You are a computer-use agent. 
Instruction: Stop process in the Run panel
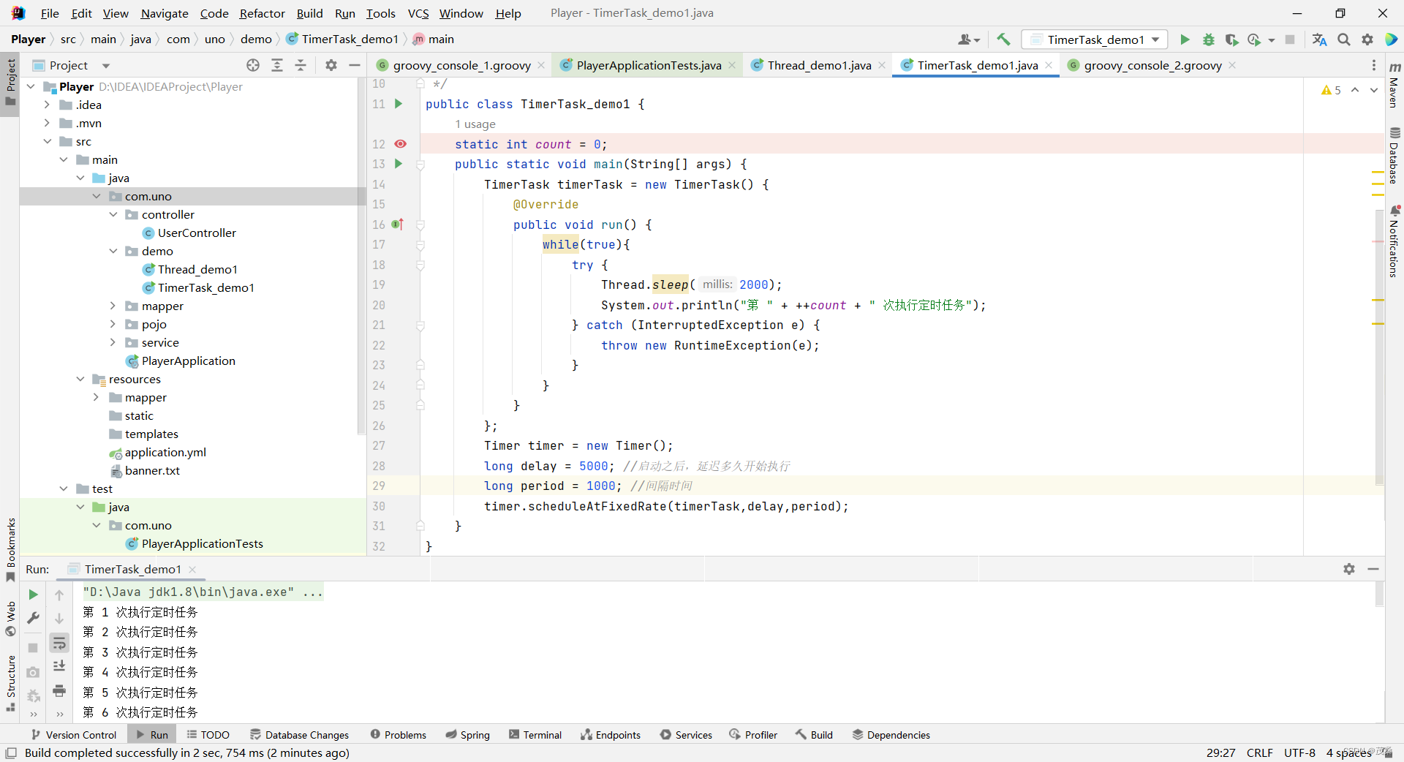pyautogui.click(x=33, y=647)
